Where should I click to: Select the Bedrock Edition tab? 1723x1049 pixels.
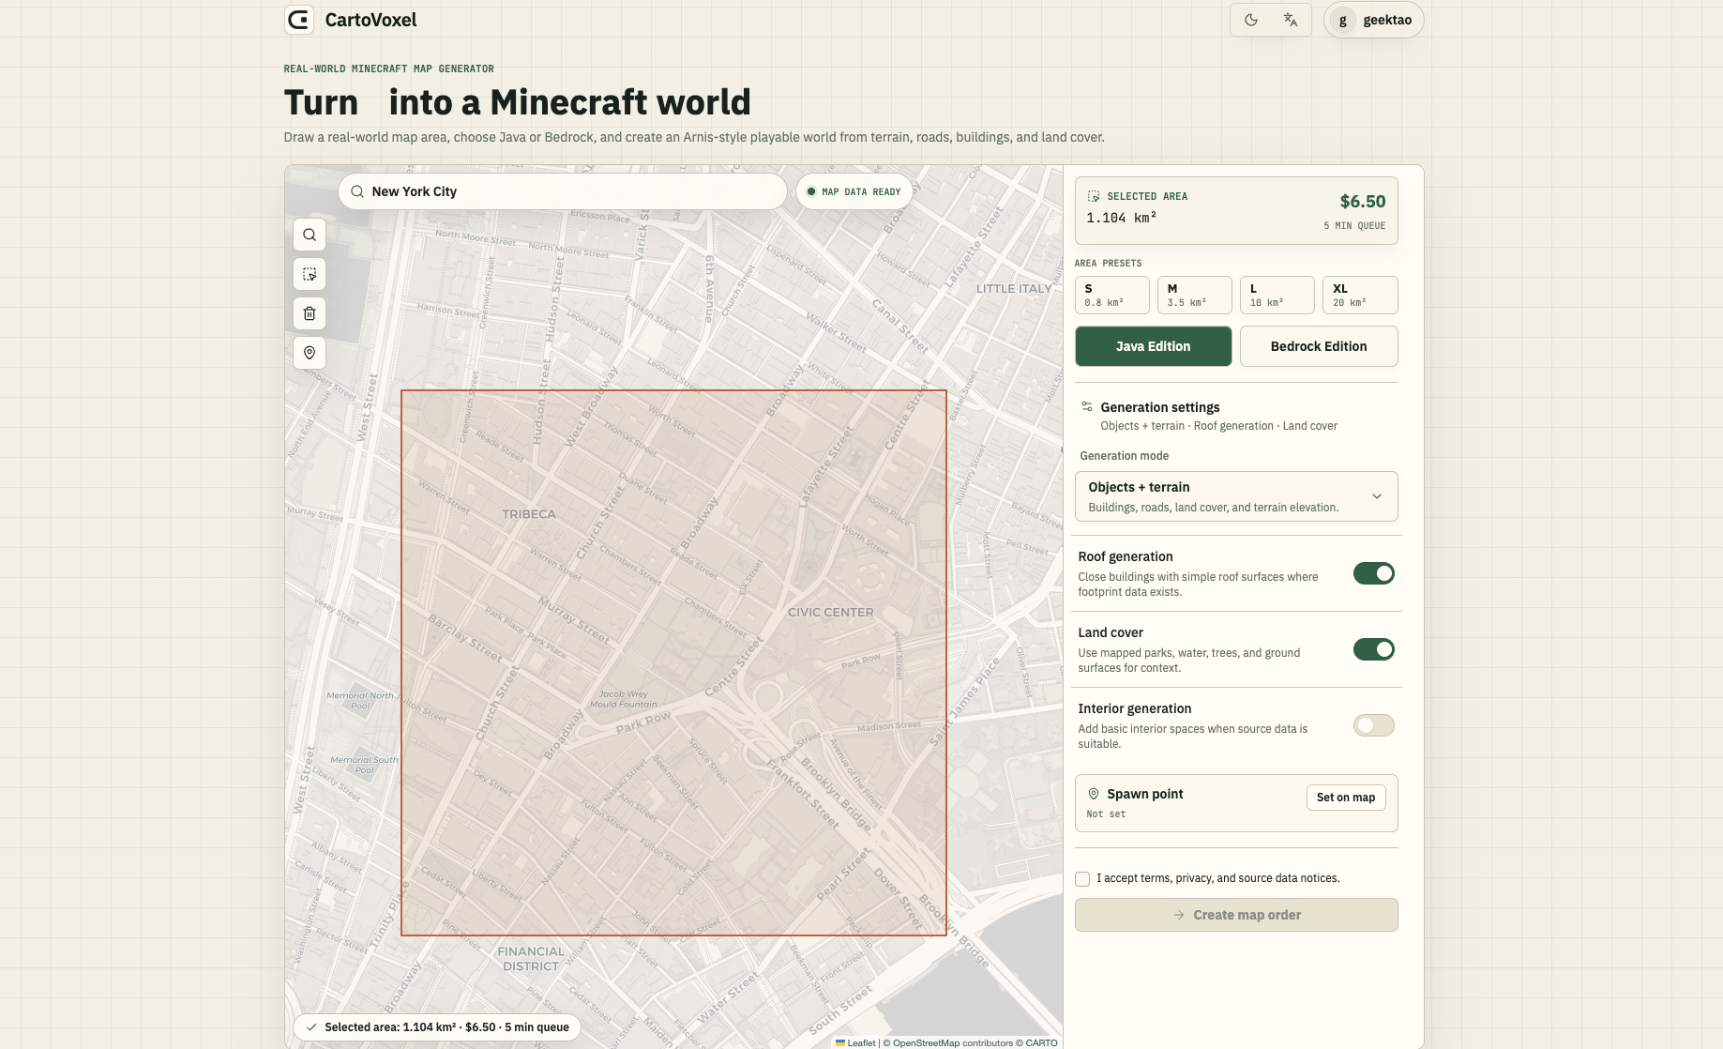coord(1319,346)
